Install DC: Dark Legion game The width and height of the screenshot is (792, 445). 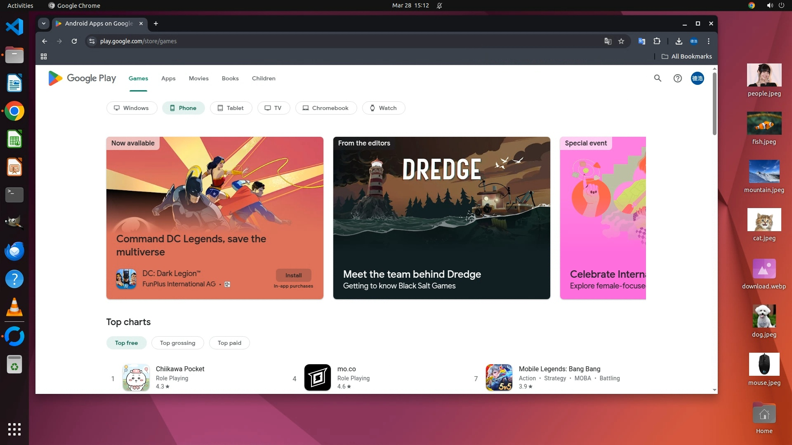(x=293, y=275)
